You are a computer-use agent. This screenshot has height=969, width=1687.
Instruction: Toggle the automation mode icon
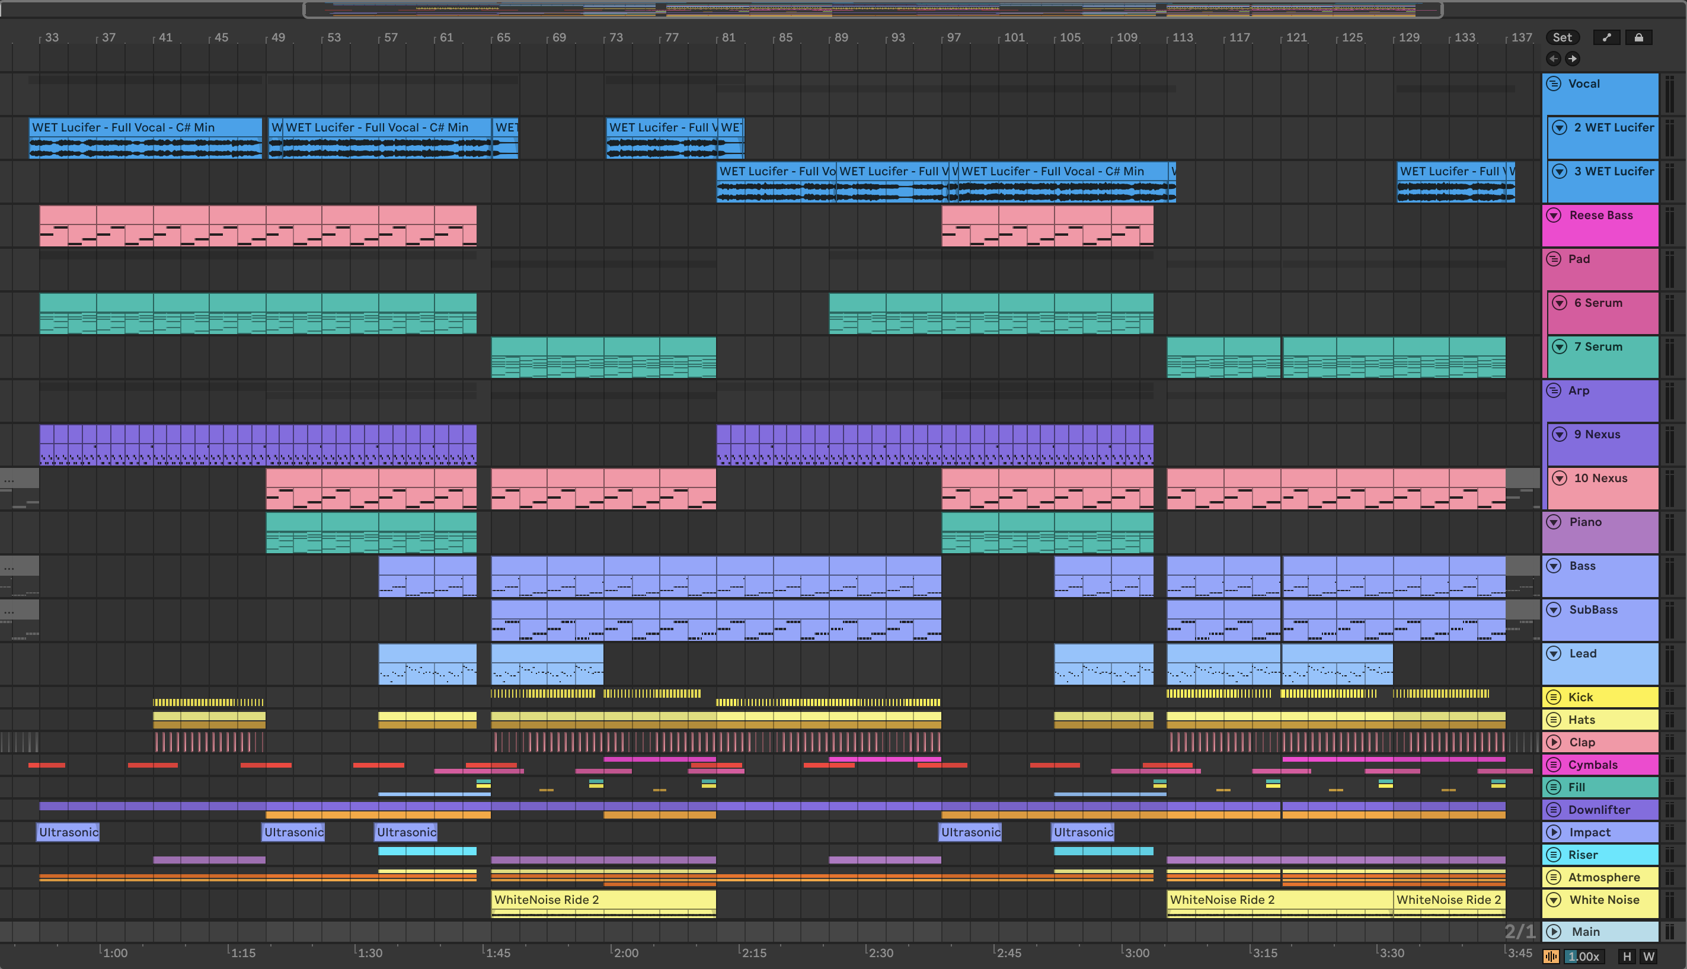coord(1606,37)
